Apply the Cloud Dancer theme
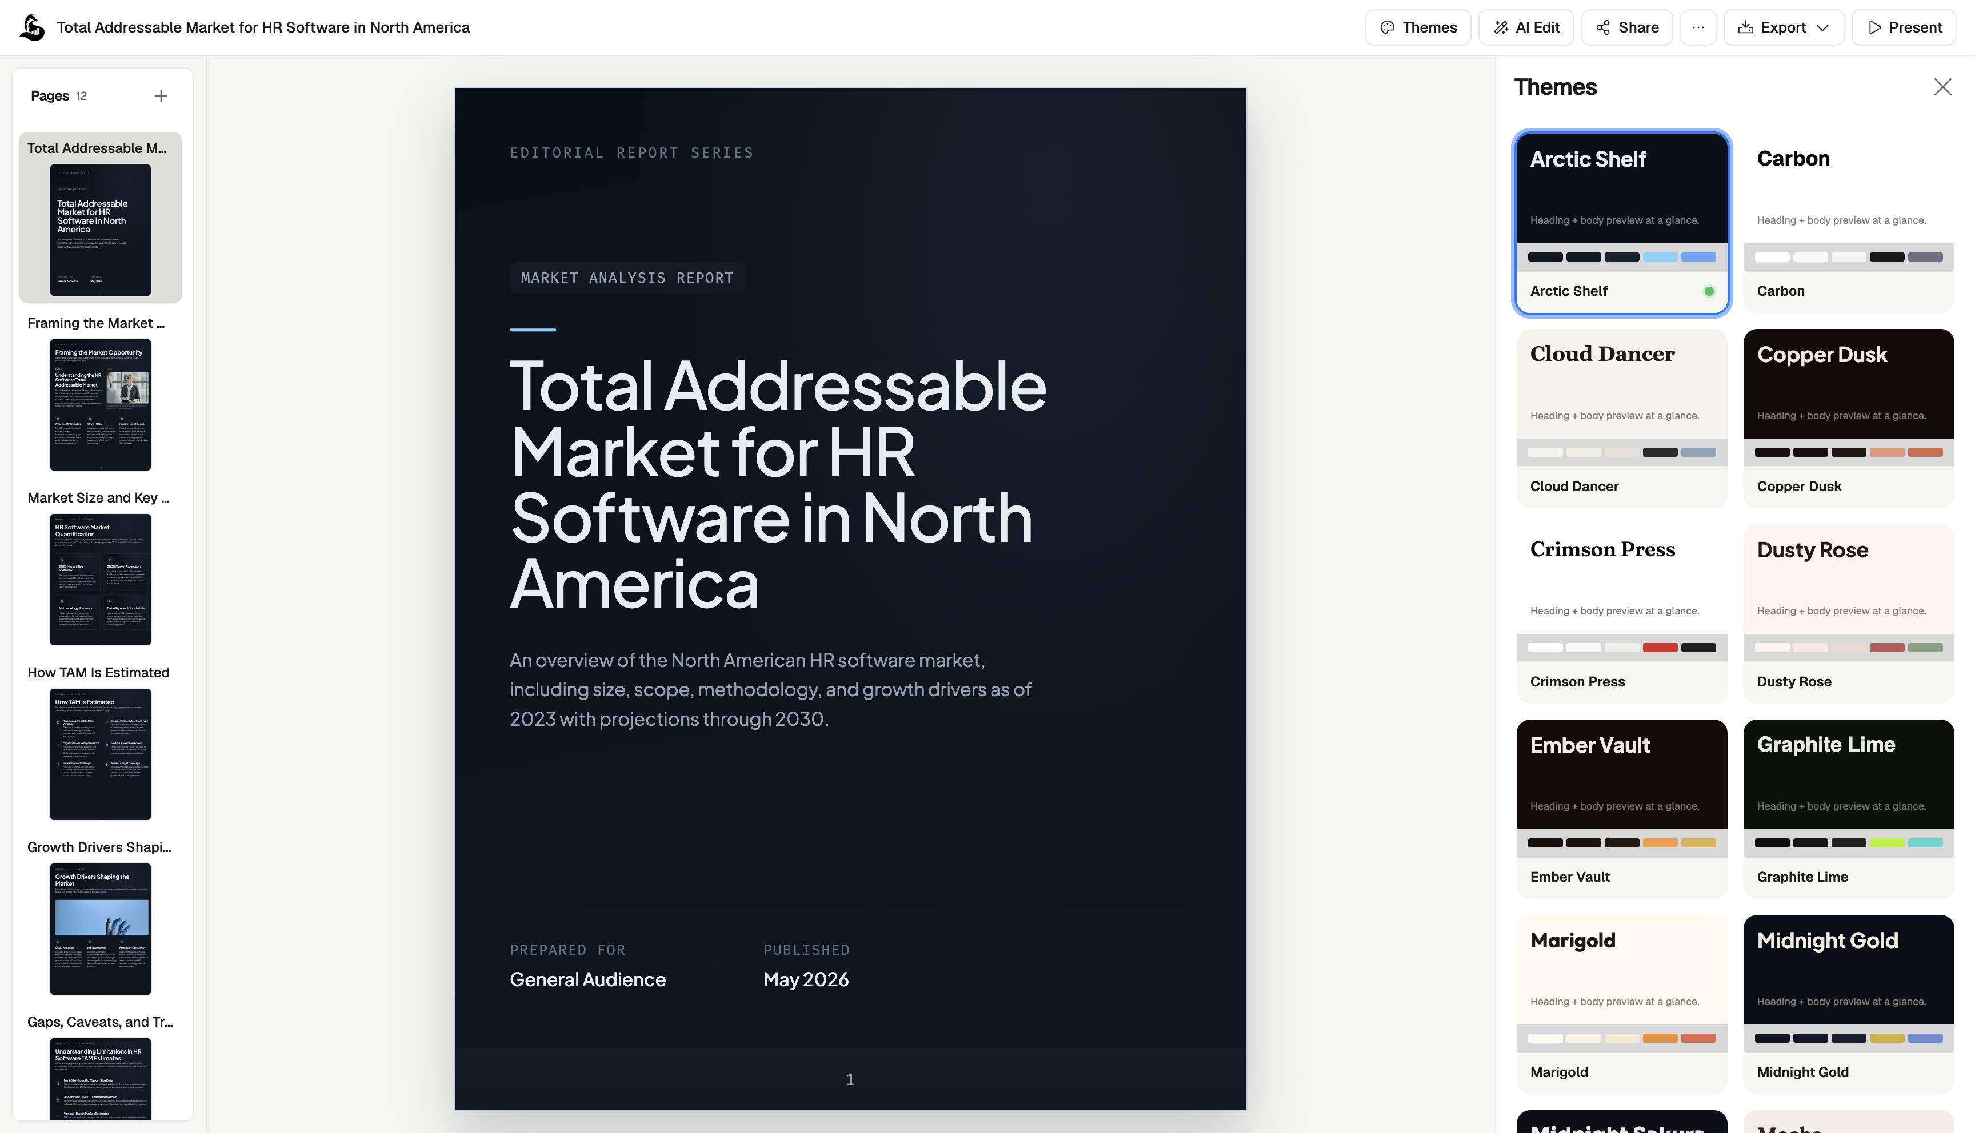This screenshot has height=1133, width=1975. pyautogui.click(x=1622, y=418)
